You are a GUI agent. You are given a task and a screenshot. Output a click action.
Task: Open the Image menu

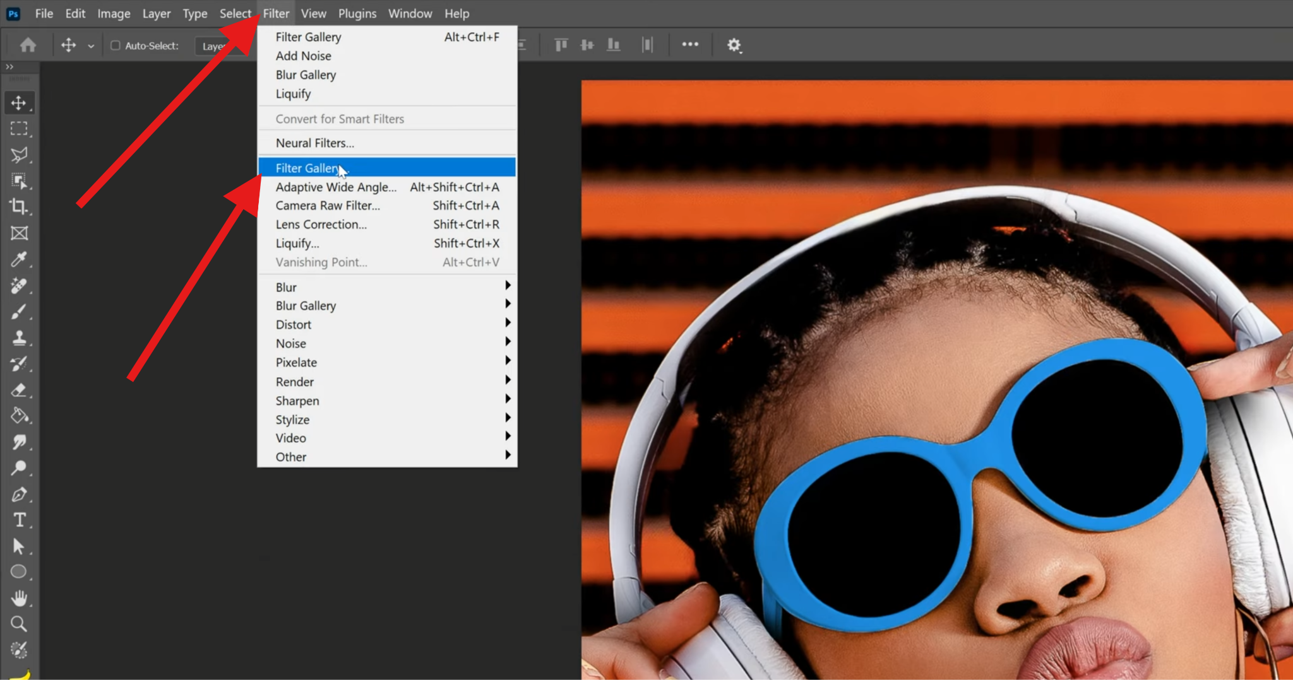tap(114, 13)
